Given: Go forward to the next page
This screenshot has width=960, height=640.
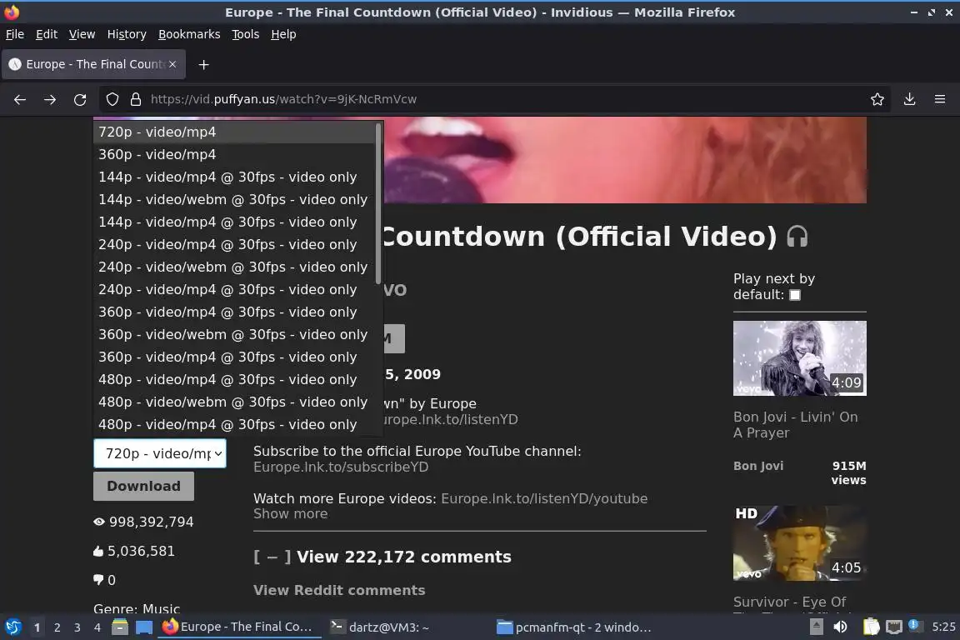Looking at the screenshot, I should (x=50, y=99).
